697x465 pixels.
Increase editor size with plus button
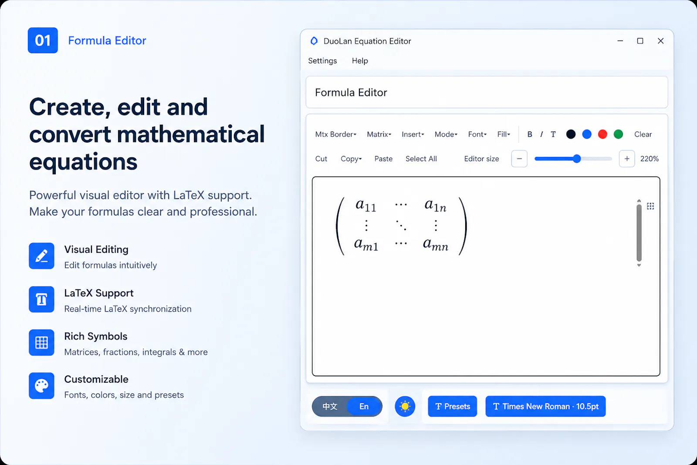[627, 159]
